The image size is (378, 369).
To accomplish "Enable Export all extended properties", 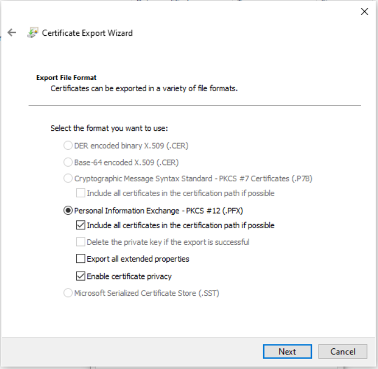I will 81,259.
